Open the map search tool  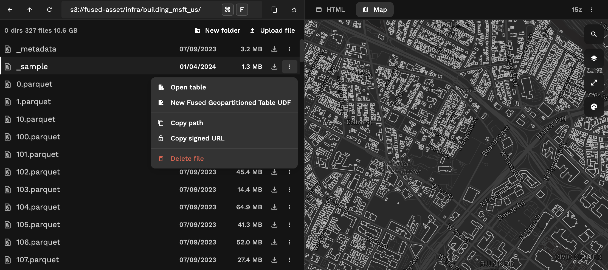594,34
